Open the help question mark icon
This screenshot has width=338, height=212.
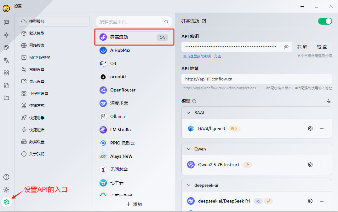(x=6, y=177)
